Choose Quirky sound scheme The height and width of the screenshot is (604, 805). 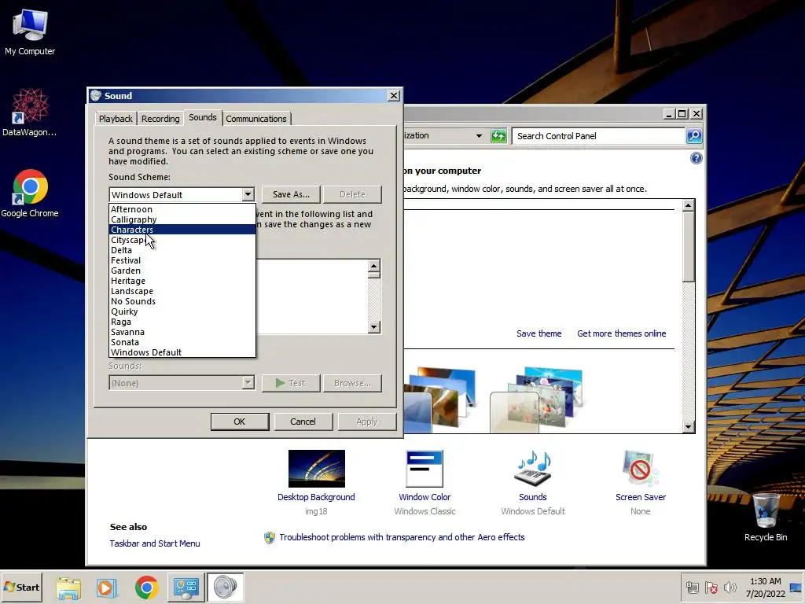[x=182, y=311]
